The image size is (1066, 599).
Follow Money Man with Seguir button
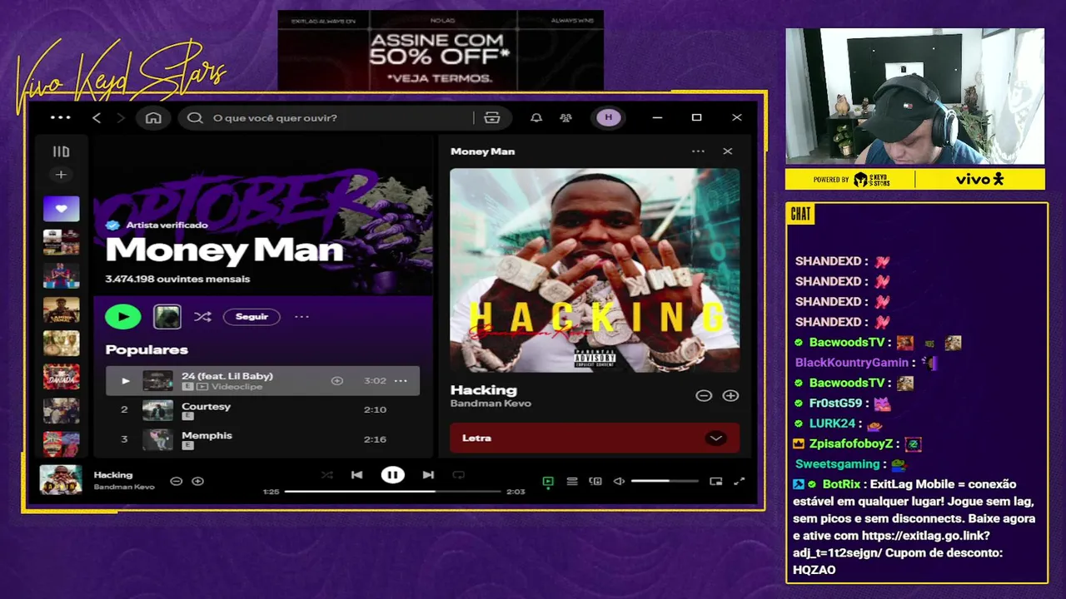252,316
